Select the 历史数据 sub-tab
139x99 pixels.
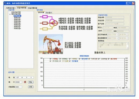(x=49, y=13)
